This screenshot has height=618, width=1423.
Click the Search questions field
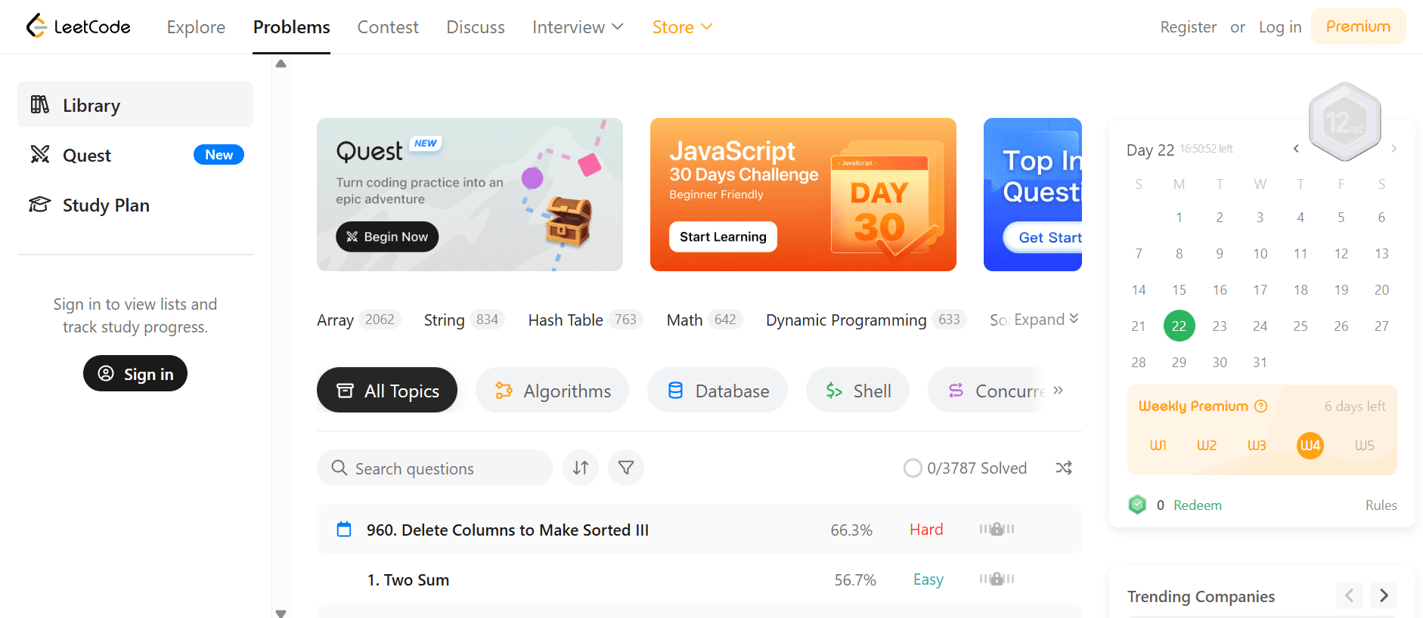pyautogui.click(x=435, y=468)
